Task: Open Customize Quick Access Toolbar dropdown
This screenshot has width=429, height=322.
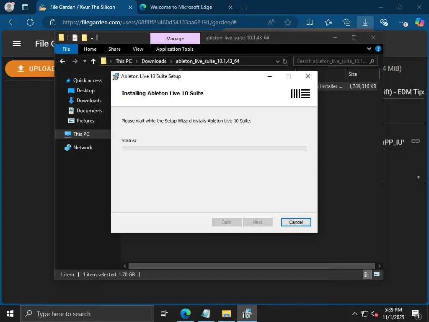Action: point(92,38)
